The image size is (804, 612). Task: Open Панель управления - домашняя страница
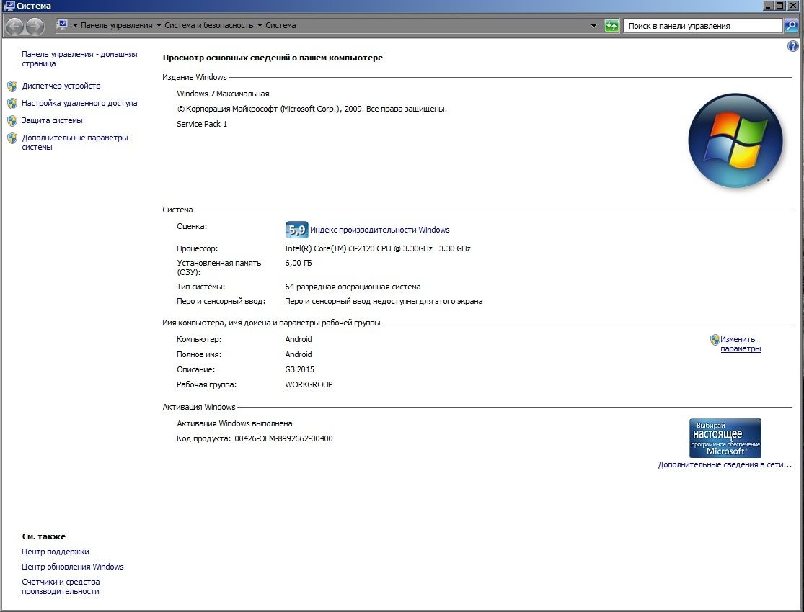click(x=79, y=59)
